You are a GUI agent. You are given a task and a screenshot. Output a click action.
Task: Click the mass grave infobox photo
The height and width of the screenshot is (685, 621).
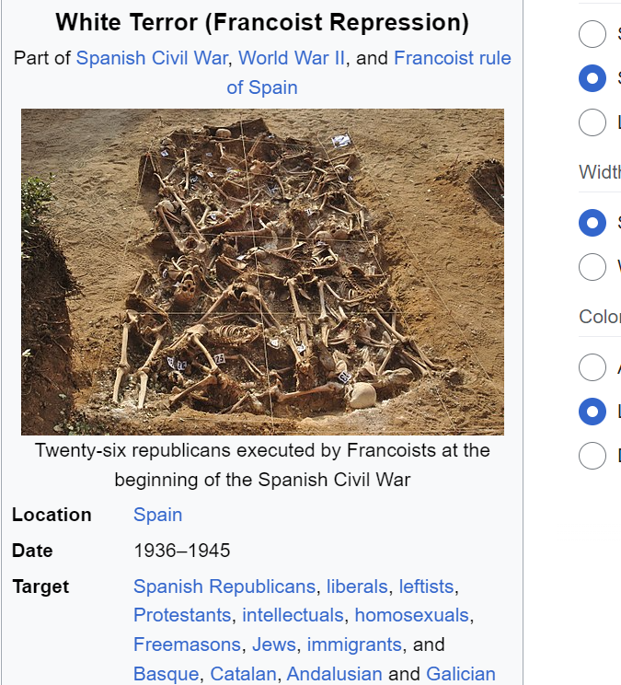[x=262, y=272]
